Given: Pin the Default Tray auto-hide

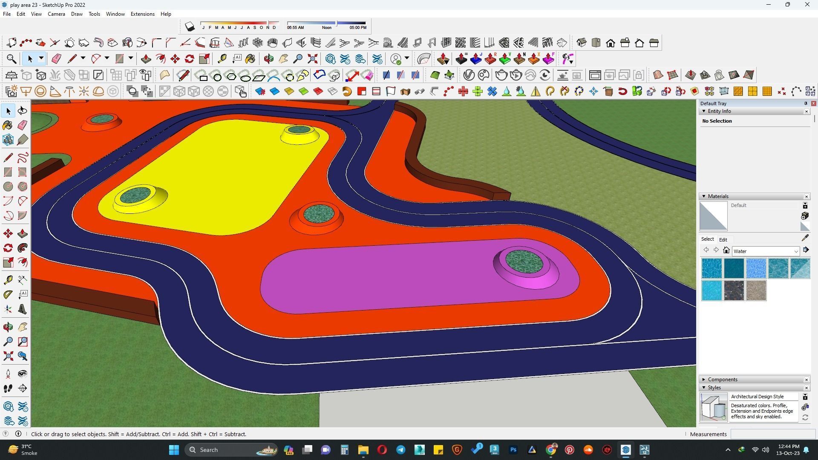Looking at the screenshot, I should click(805, 103).
